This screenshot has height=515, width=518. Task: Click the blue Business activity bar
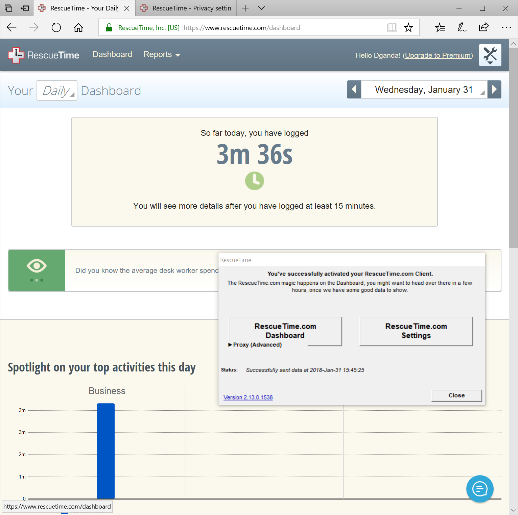point(106,451)
